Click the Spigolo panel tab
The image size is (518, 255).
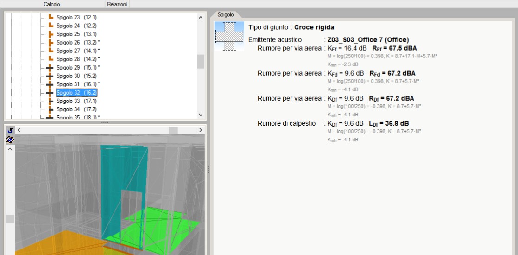[226, 15]
